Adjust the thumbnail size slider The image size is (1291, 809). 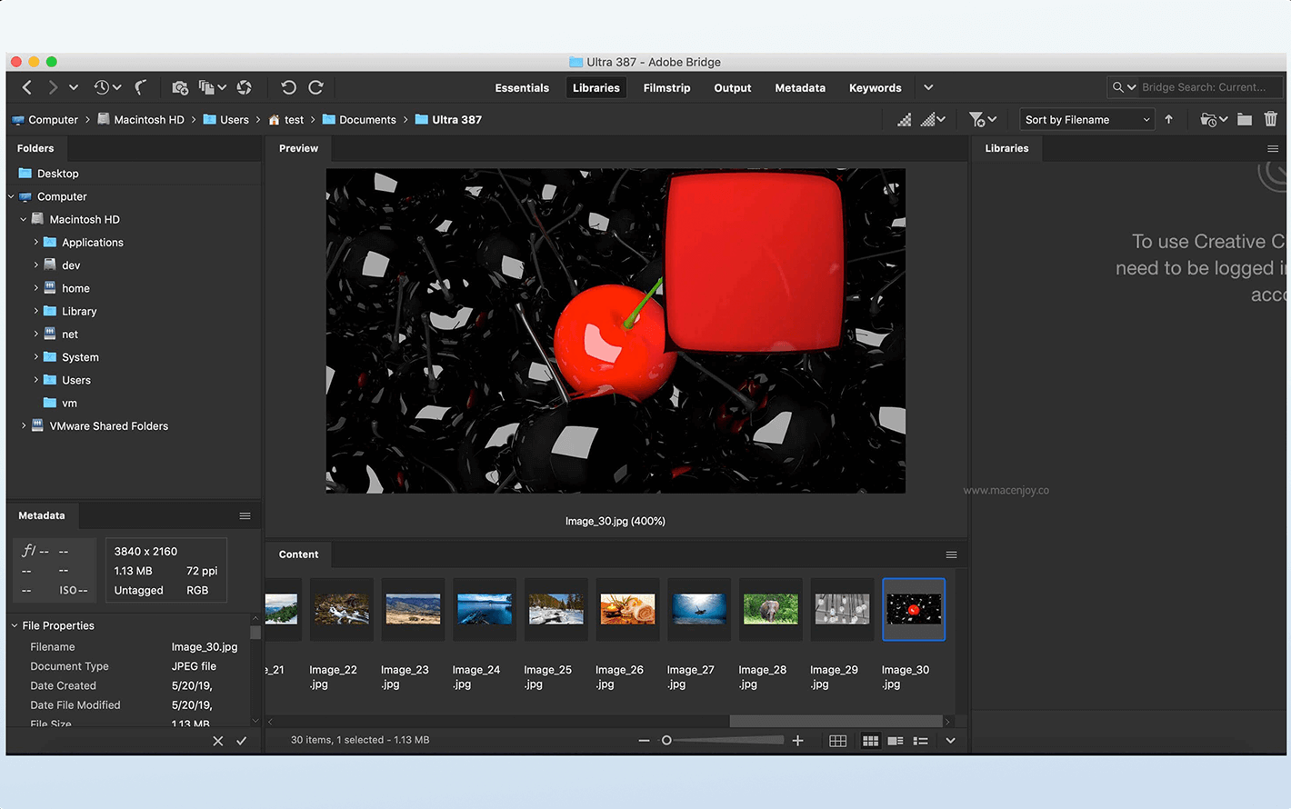pos(666,741)
